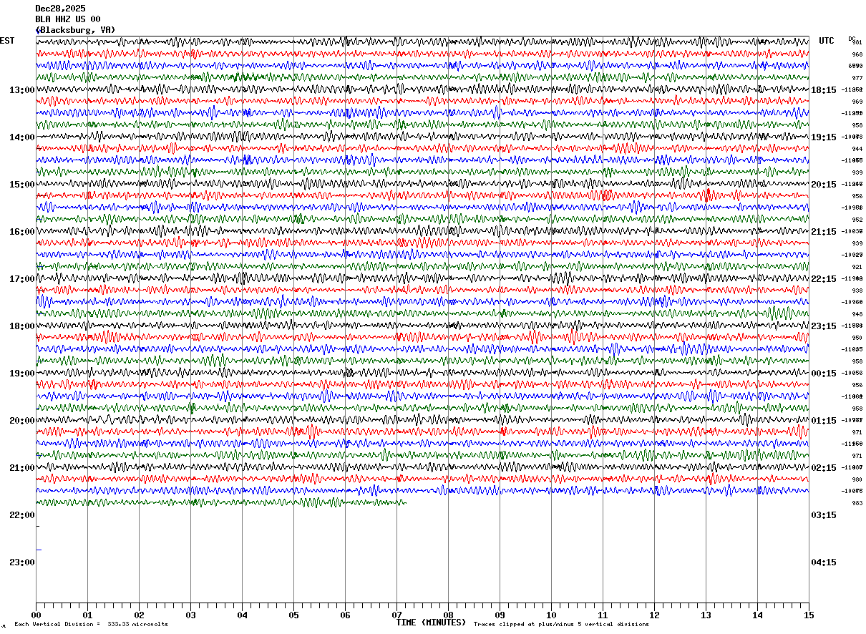Click the 22:15 UTC time label

(x=824, y=279)
